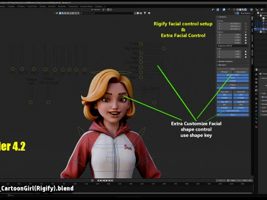
Task: Lock Scale X with its lock icon
Action: pyautogui.click(x=246, y=52)
